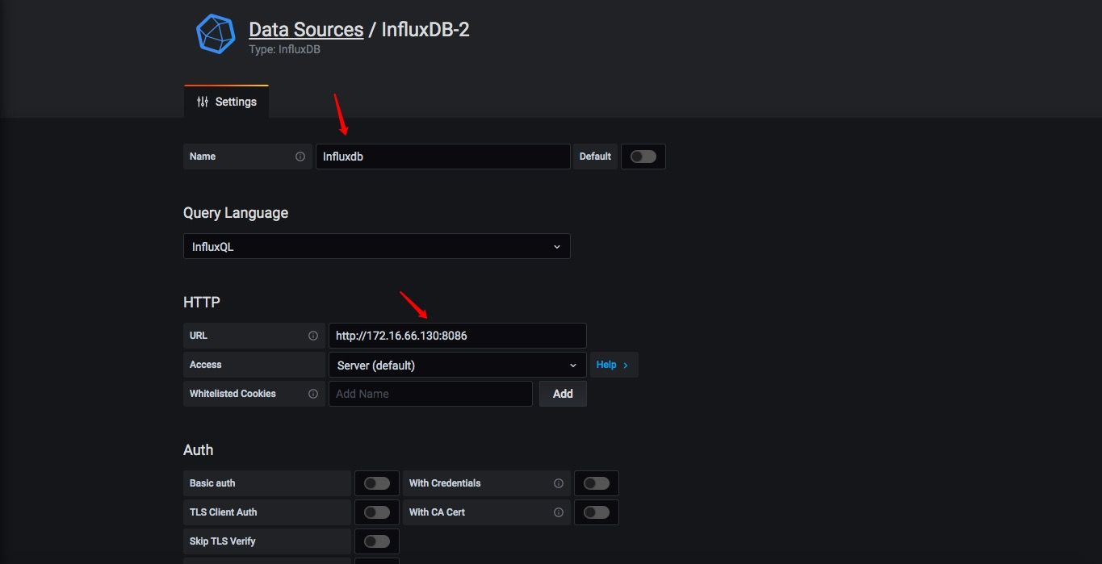Click the Type: InfluxDB subtitle text
Screen dimensions: 1102x564
coord(285,49)
